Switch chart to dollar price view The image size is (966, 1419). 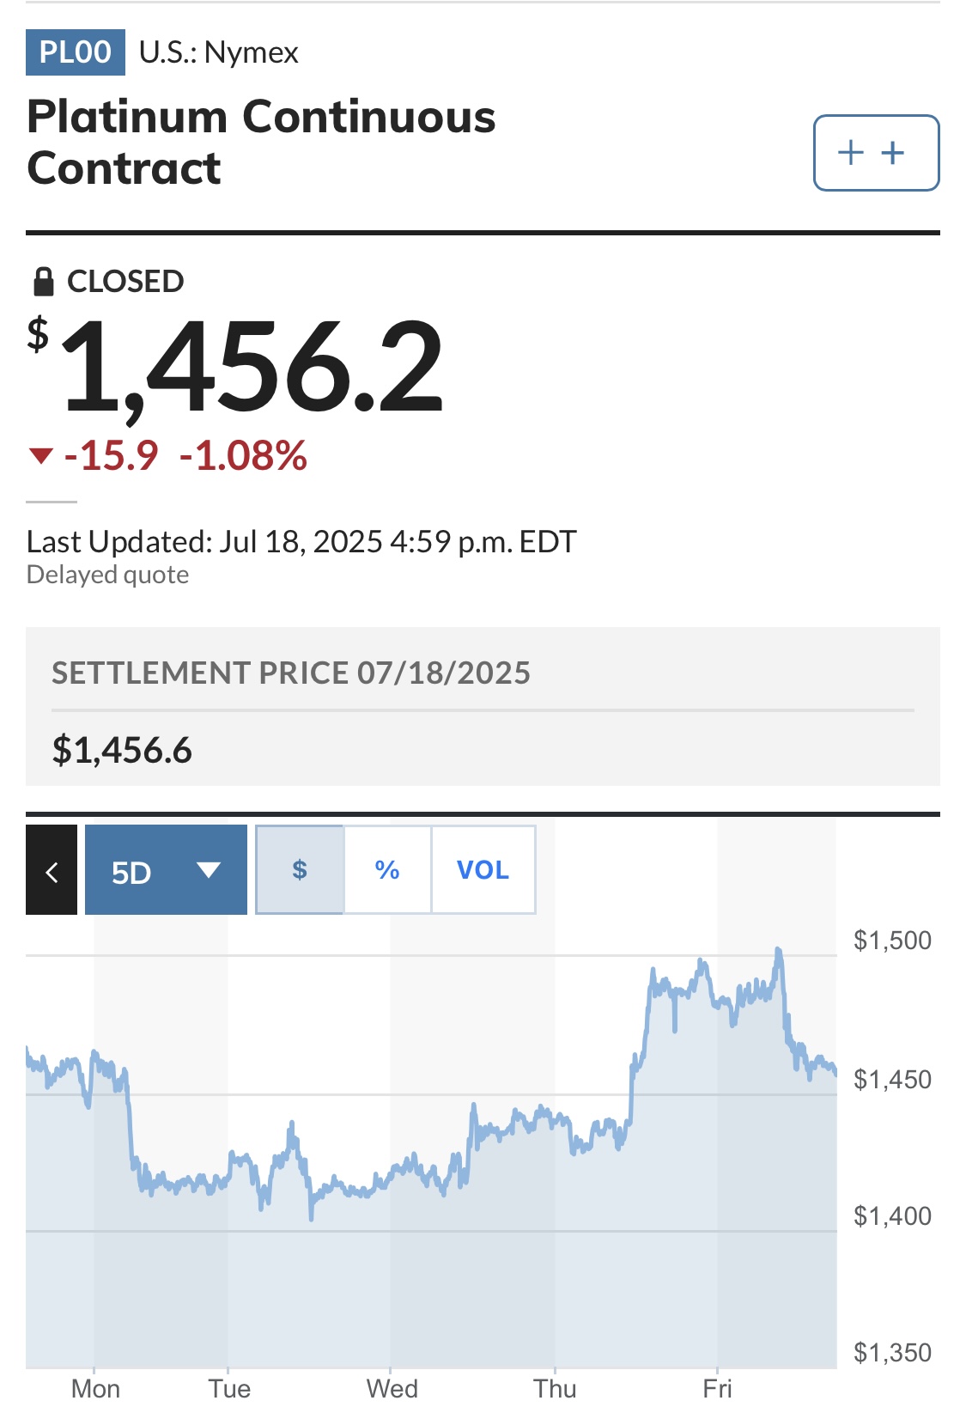click(x=300, y=869)
